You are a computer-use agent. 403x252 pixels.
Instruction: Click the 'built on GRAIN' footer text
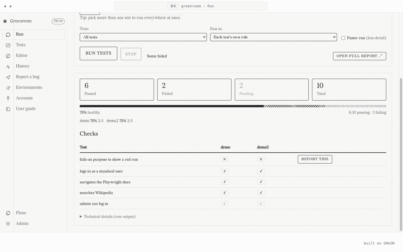(x=379, y=243)
